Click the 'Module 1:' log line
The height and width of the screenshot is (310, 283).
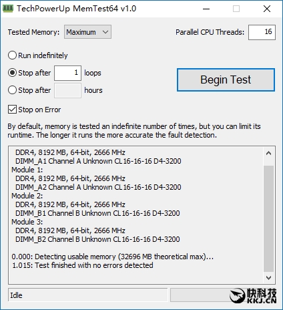point(27,170)
